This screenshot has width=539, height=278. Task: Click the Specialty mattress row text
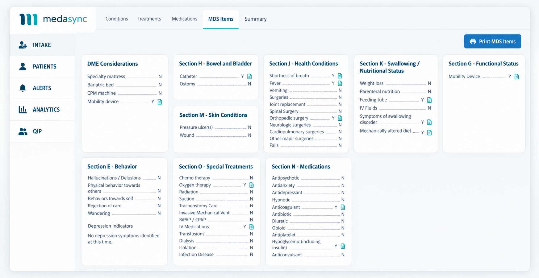point(106,77)
